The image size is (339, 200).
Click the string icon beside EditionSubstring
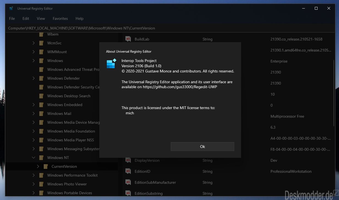click(x=128, y=193)
